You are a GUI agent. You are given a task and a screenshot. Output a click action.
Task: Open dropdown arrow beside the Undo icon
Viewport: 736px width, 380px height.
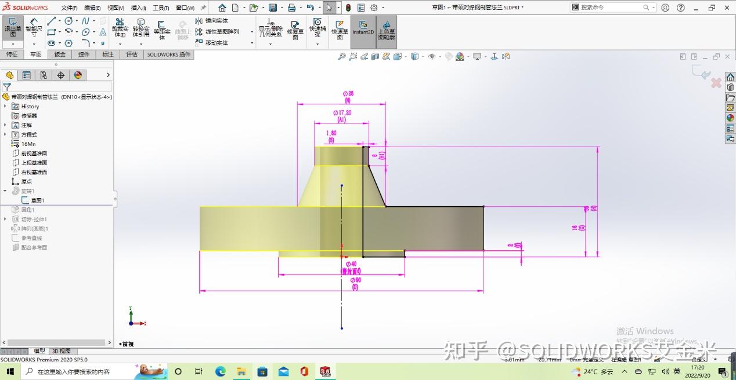click(319, 8)
